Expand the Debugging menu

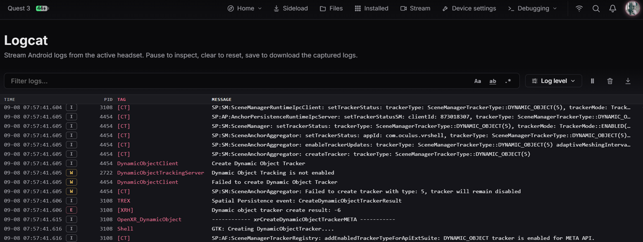(532, 9)
